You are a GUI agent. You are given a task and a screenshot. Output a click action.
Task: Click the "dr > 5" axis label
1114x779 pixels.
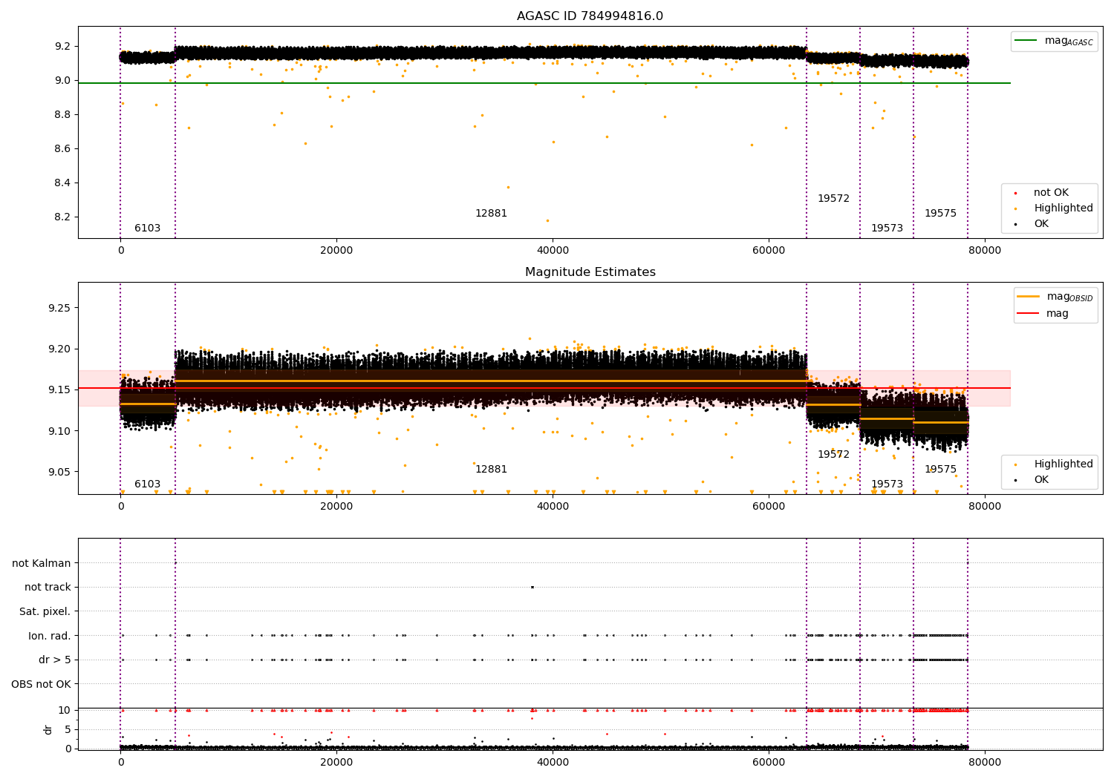click(55, 660)
